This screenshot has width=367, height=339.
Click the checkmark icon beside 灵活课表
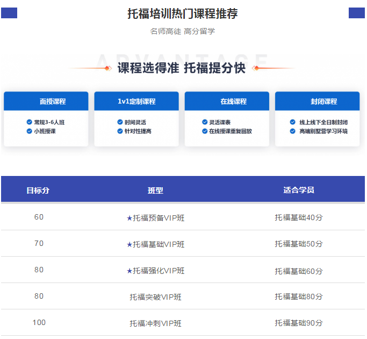(x=204, y=122)
